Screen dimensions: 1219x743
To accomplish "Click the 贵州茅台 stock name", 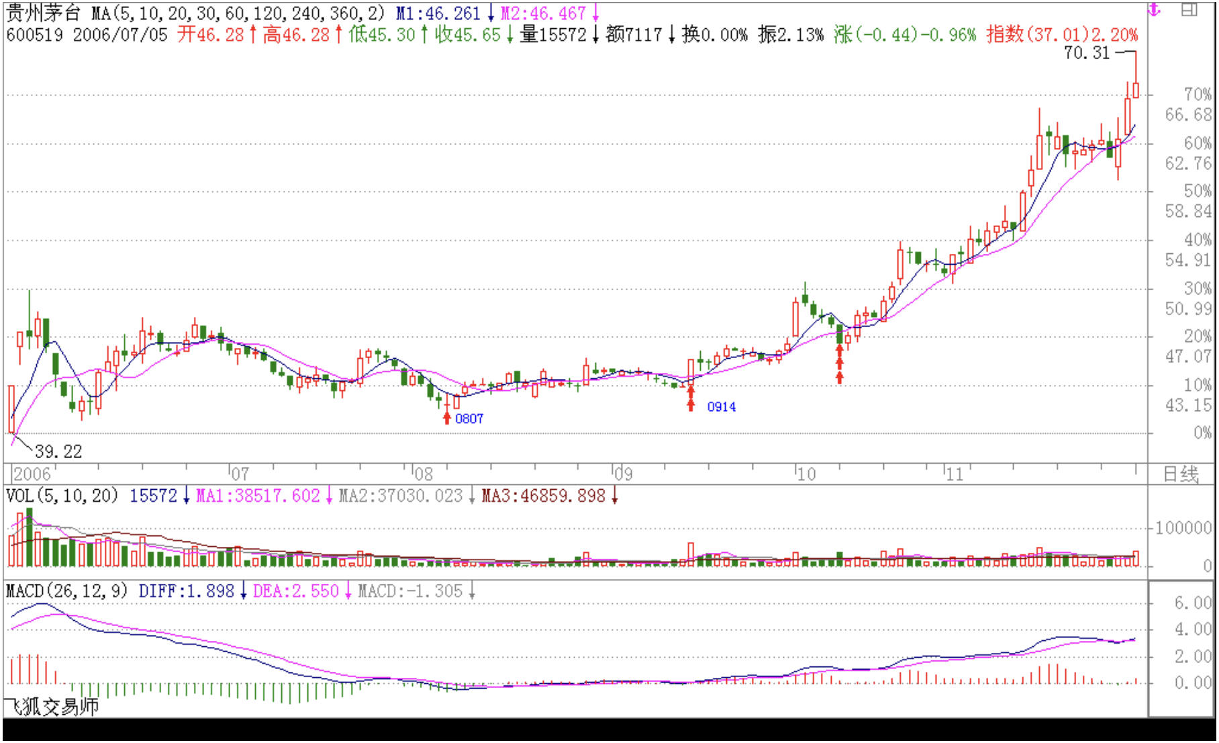I will [43, 13].
